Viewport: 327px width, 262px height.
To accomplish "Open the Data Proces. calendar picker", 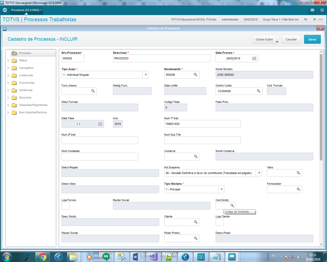I will coord(254,58).
